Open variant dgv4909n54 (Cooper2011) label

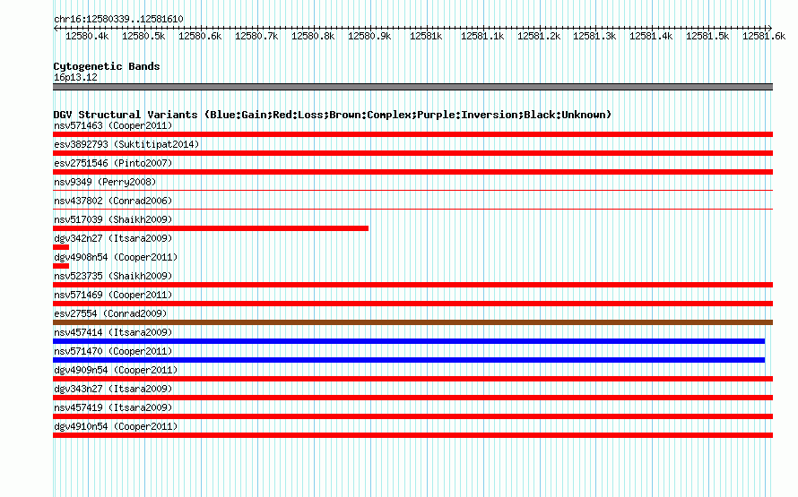click(116, 370)
